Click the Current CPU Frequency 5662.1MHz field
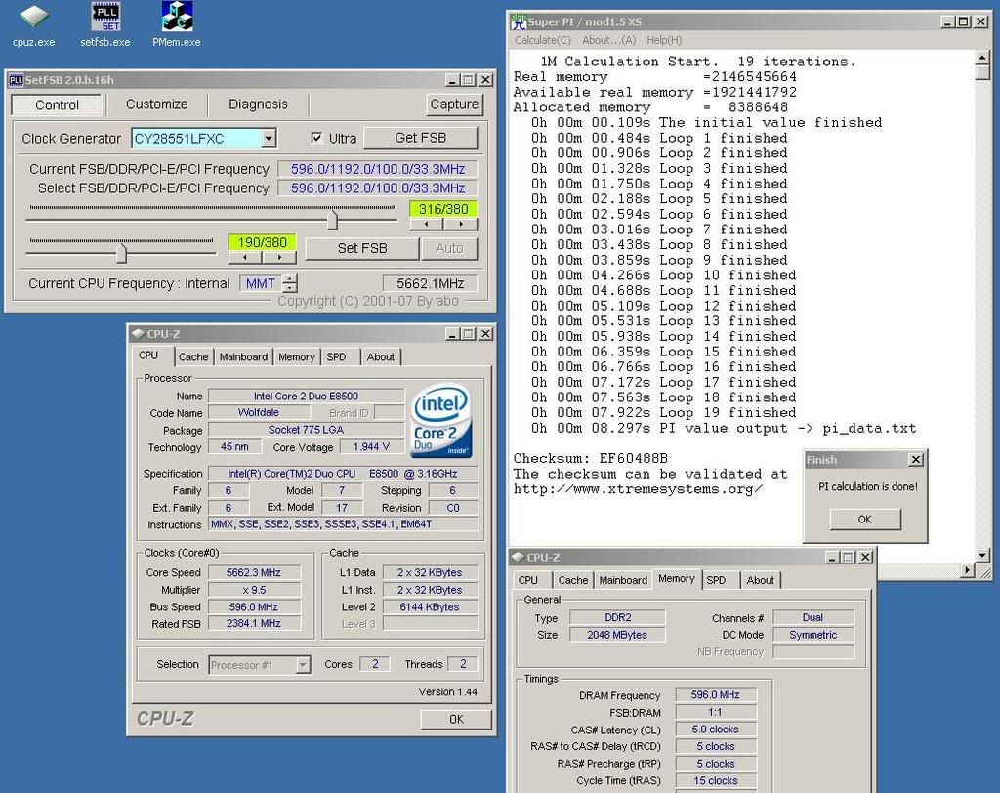The width and height of the screenshot is (1000, 793). click(x=430, y=283)
